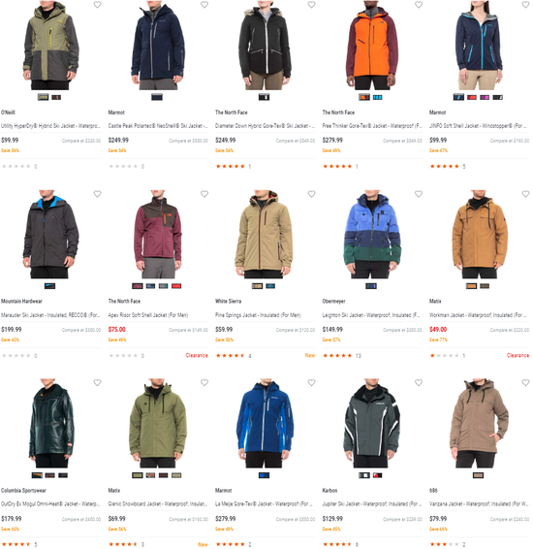Open the Pine Springs Jacket product link
The height and width of the screenshot is (549, 533).
pyautogui.click(x=258, y=315)
